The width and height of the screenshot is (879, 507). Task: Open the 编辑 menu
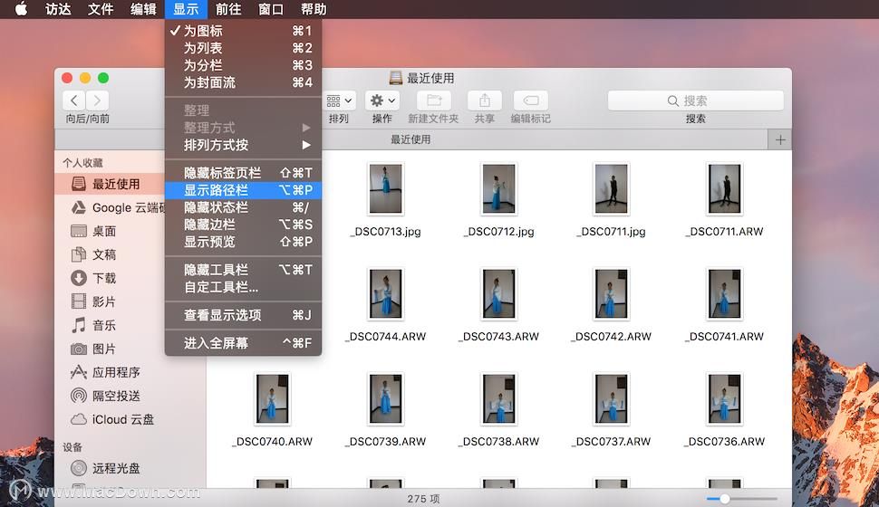(143, 9)
